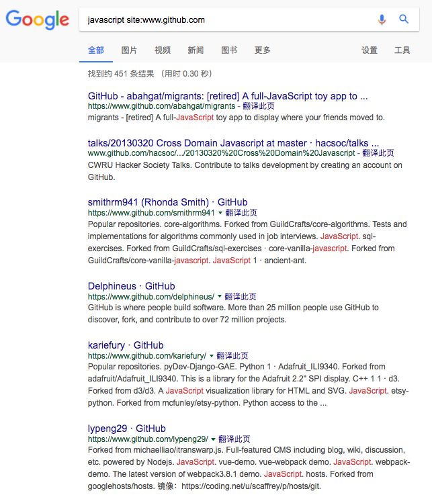This screenshot has width=432, height=497.
Task: Expand the dropdown arrow beside delphineus URL
Action: coord(220,296)
